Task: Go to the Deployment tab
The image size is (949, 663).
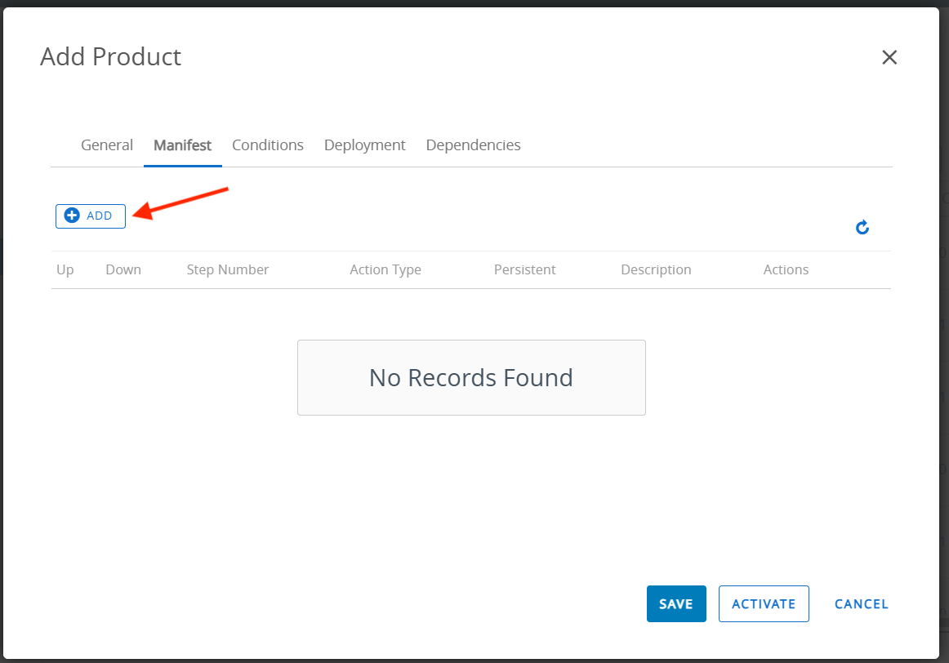Action: tap(364, 145)
